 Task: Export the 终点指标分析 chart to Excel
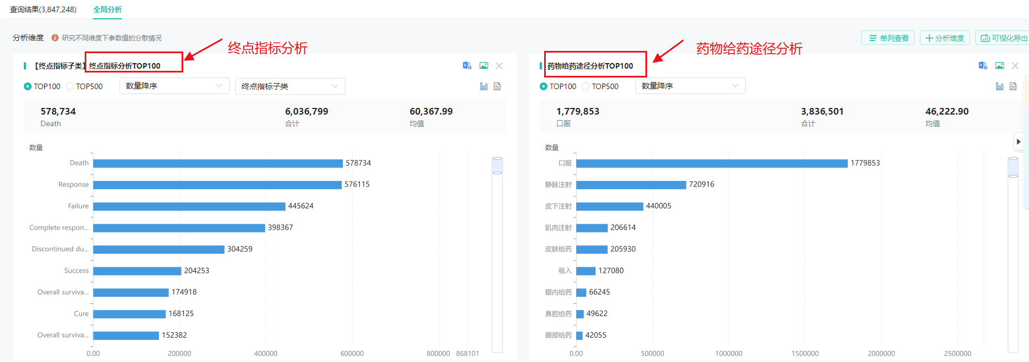click(467, 66)
